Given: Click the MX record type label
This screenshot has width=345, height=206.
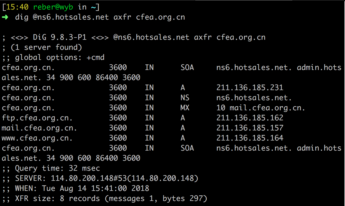Looking at the screenshot, I should pos(185,108).
